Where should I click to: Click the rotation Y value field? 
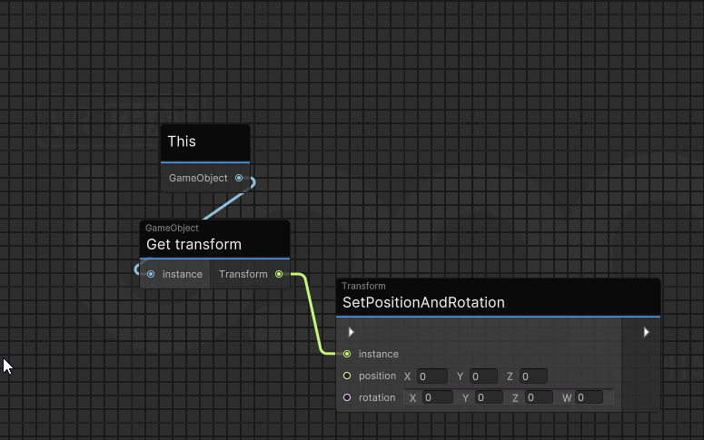point(489,397)
